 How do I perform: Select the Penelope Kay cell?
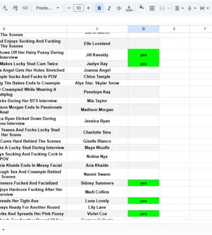point(97,92)
